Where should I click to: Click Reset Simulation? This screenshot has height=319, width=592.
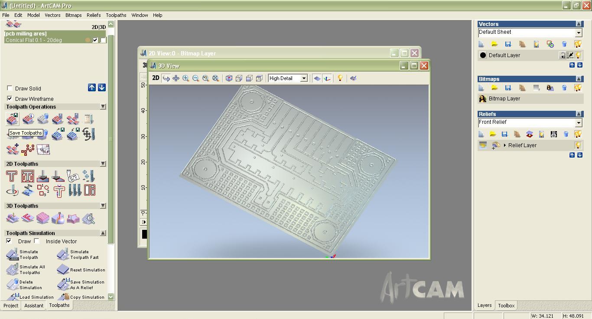[x=81, y=270]
